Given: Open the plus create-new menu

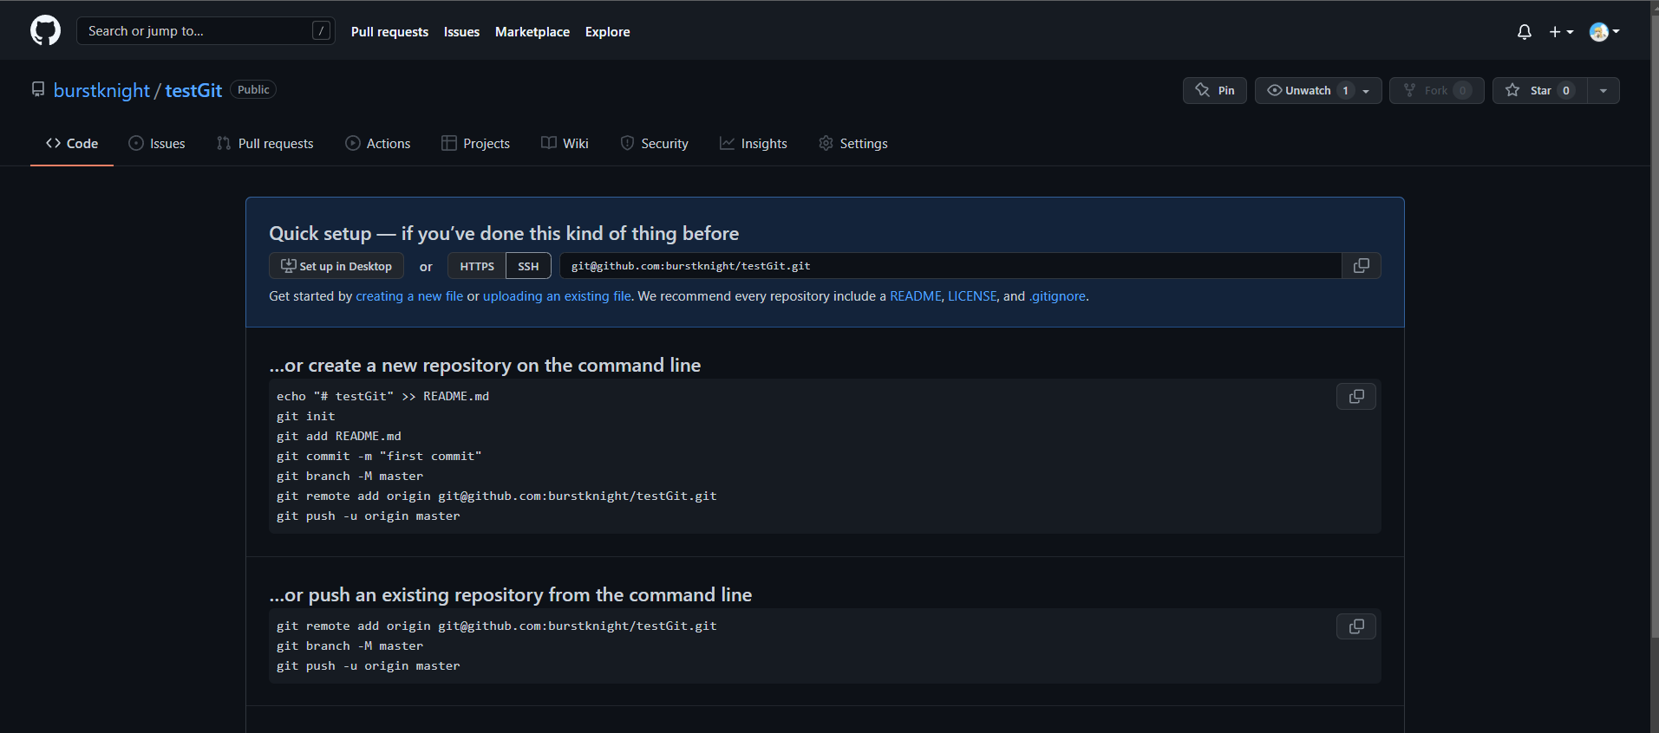Looking at the screenshot, I should tap(1561, 32).
